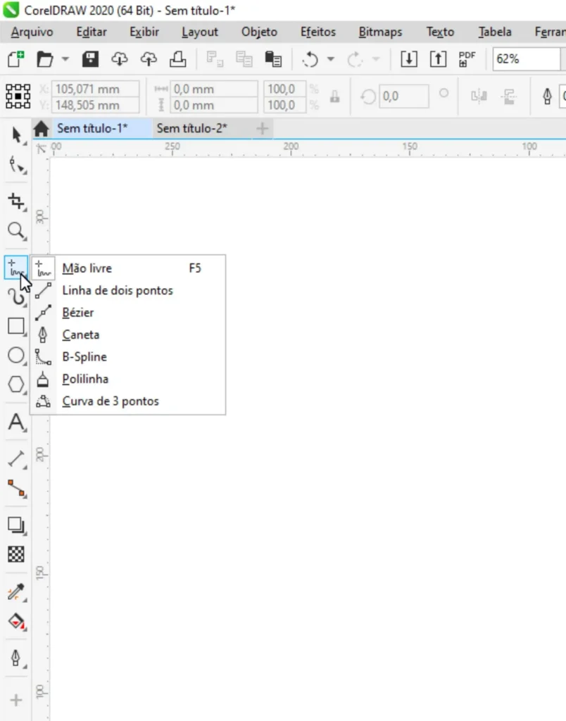Open the Editar menu

[92, 32]
